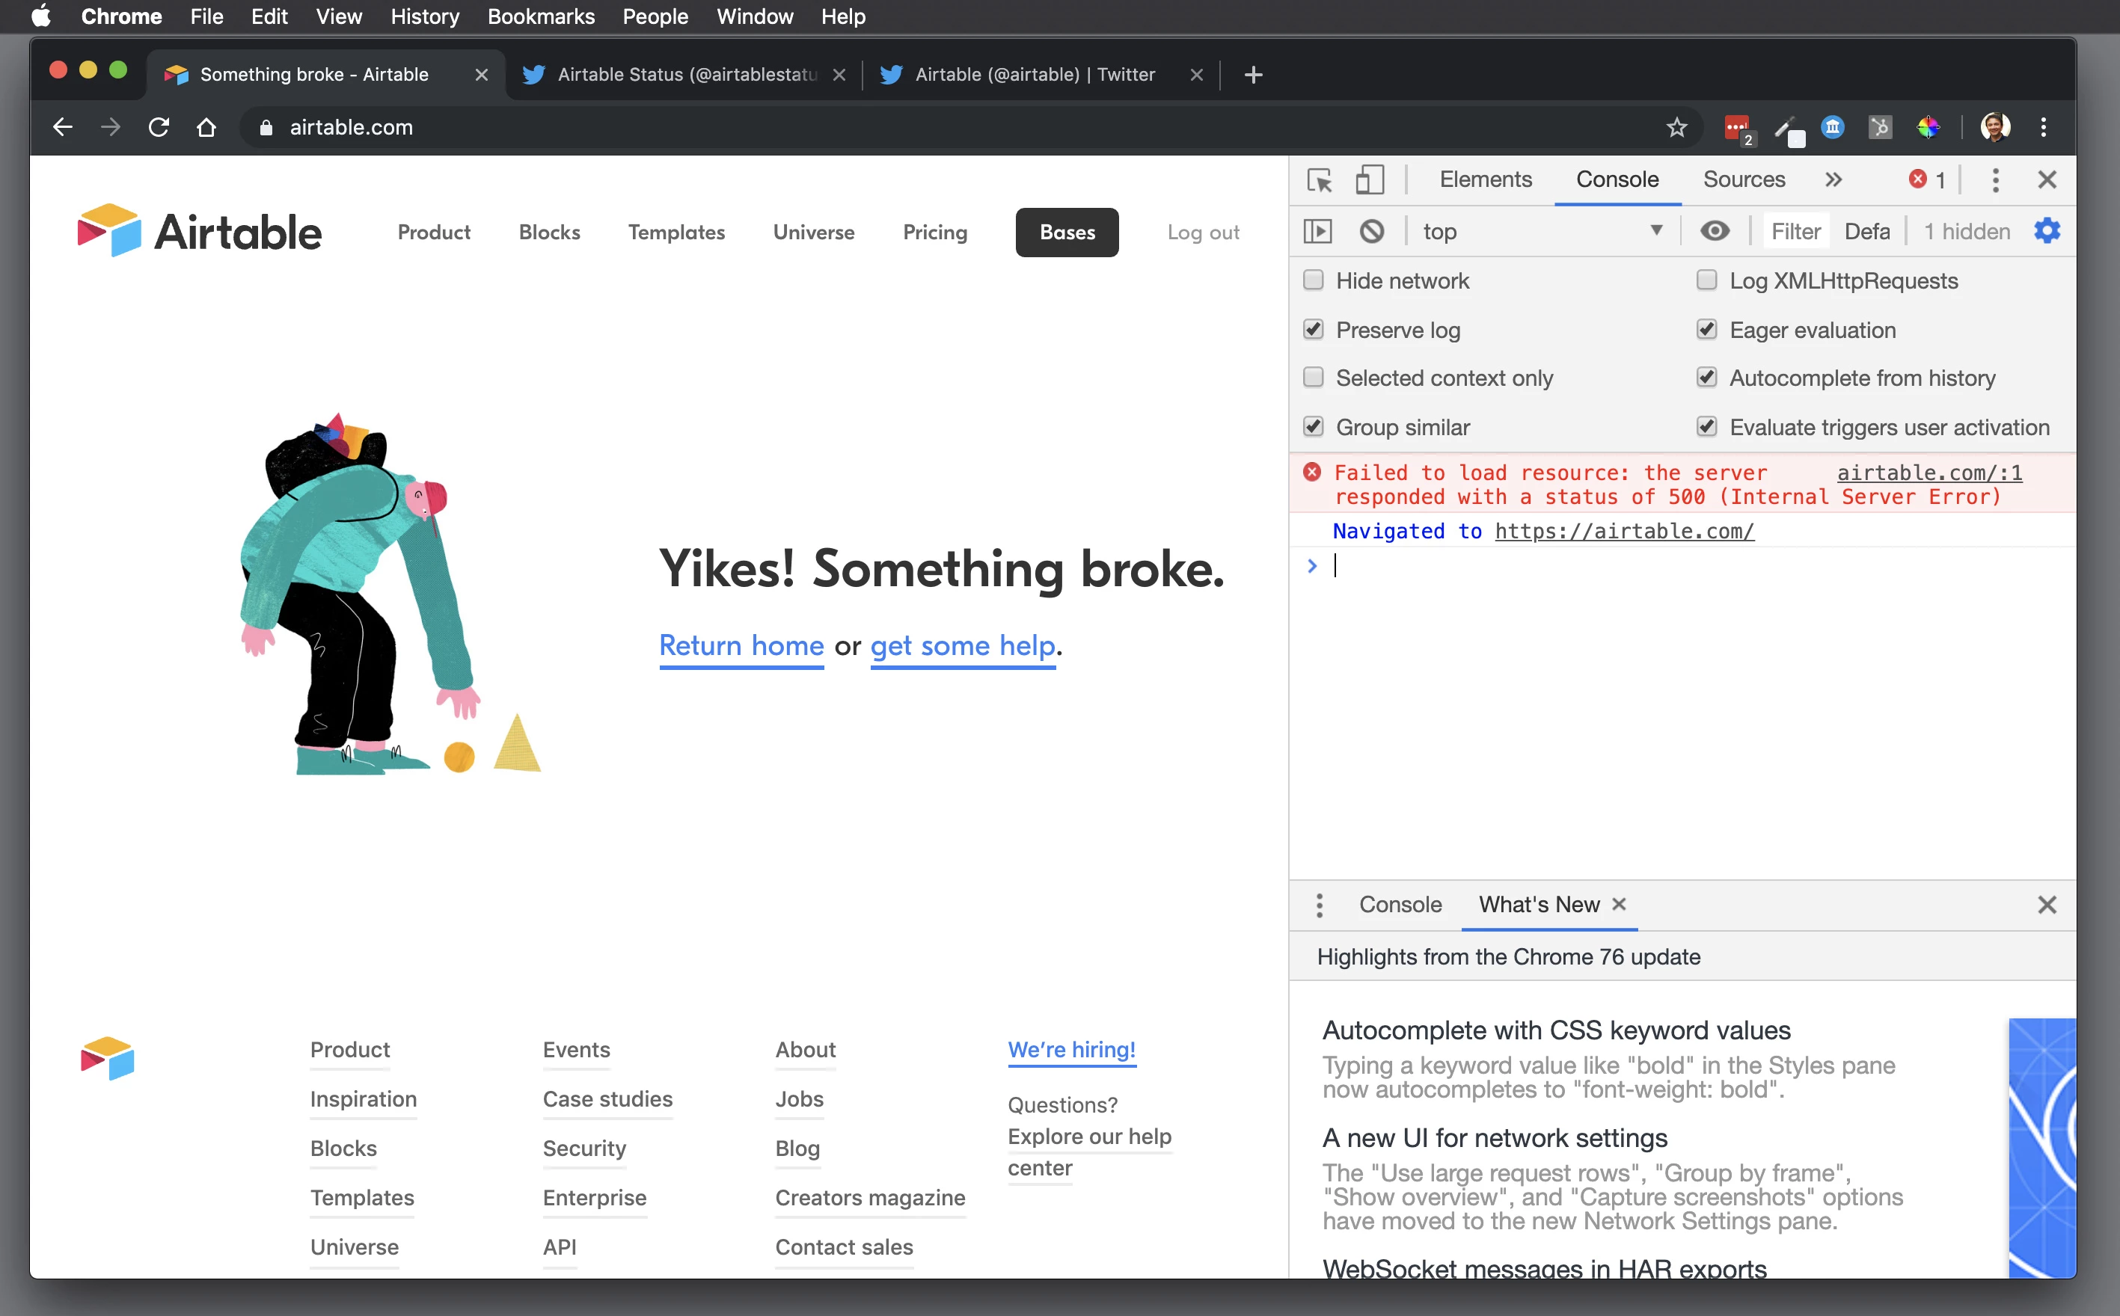Image resolution: width=2120 pixels, height=1316 pixels.
Task: Open the Chrome profile avatar
Action: (x=1994, y=127)
